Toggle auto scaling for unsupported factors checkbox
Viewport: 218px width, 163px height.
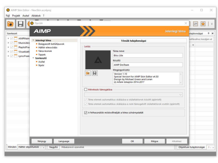coord(86,104)
